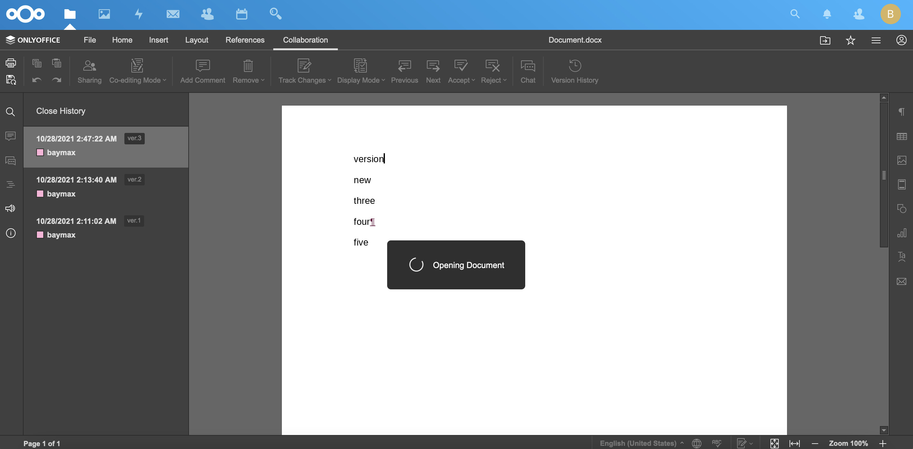Click Close History button

[61, 111]
